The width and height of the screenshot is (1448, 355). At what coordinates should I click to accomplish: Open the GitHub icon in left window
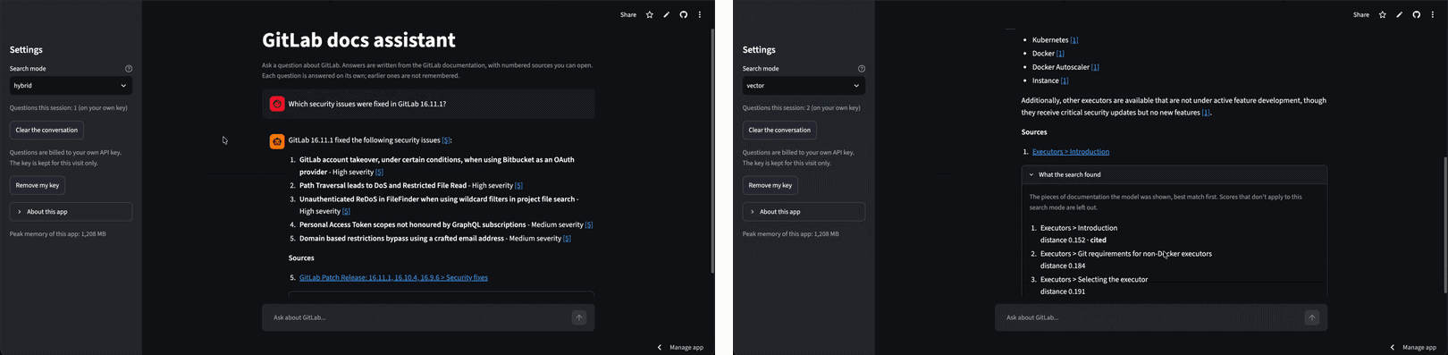click(x=684, y=14)
